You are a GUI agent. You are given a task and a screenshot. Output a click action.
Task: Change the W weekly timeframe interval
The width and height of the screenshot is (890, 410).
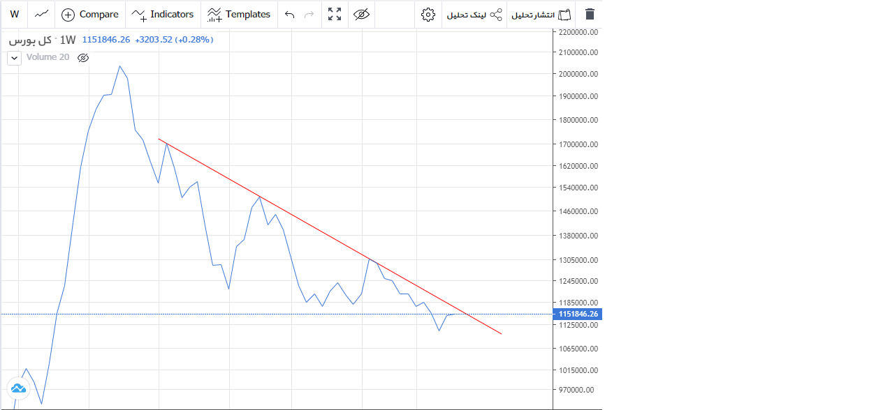pyautogui.click(x=15, y=14)
